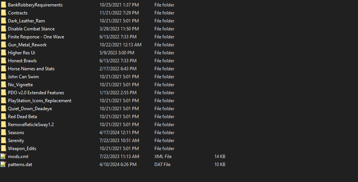This screenshot has height=182, width=358.
Task: Click the BankRobberyRequirements folder icon
Action: point(3,5)
